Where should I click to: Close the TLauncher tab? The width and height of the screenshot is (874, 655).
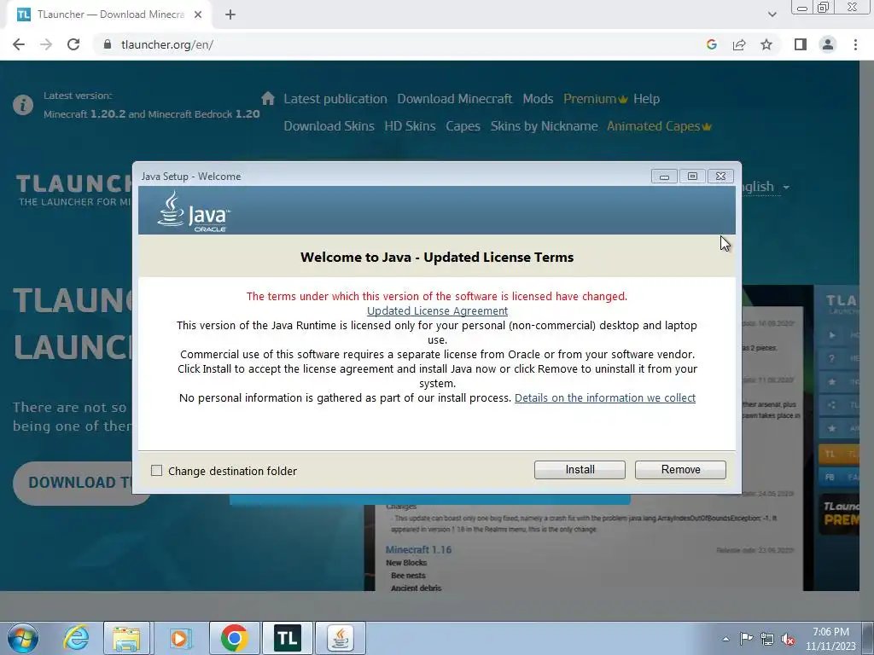tap(198, 15)
